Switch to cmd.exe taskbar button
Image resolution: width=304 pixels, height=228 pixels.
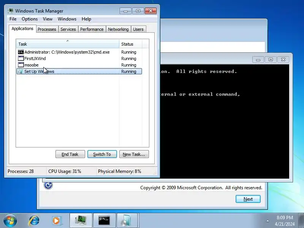(104, 221)
